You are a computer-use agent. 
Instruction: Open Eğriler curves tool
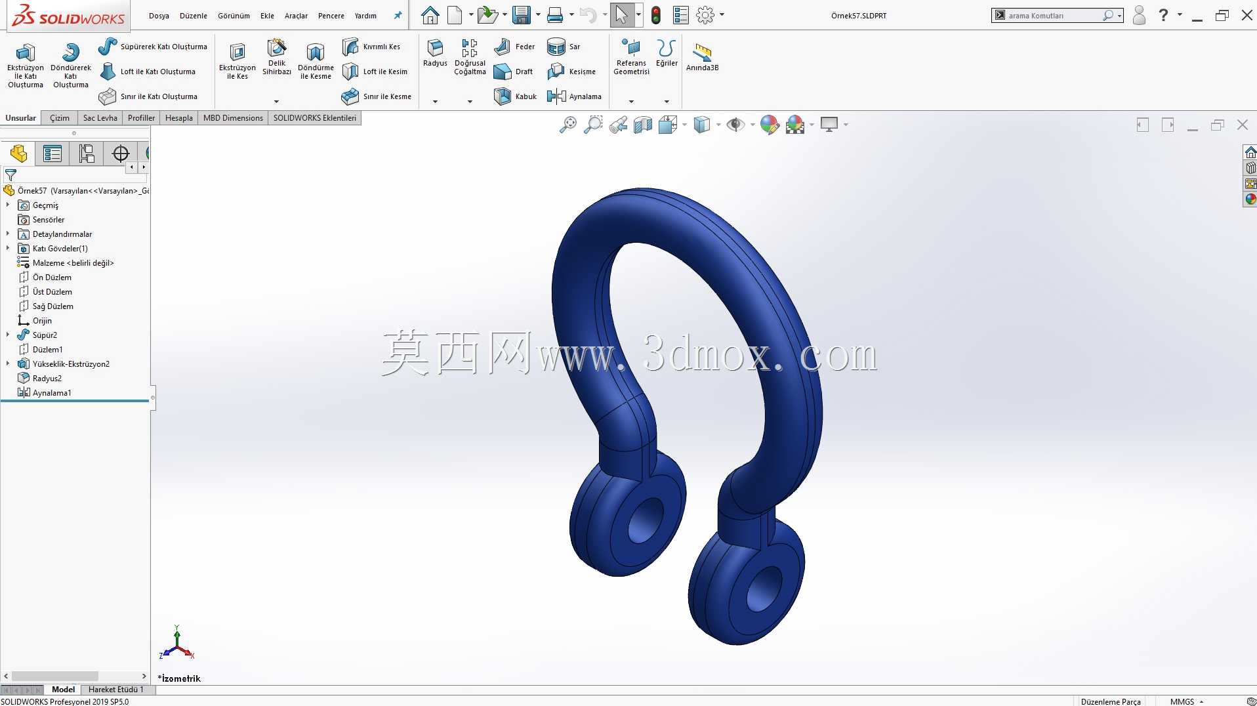click(667, 53)
